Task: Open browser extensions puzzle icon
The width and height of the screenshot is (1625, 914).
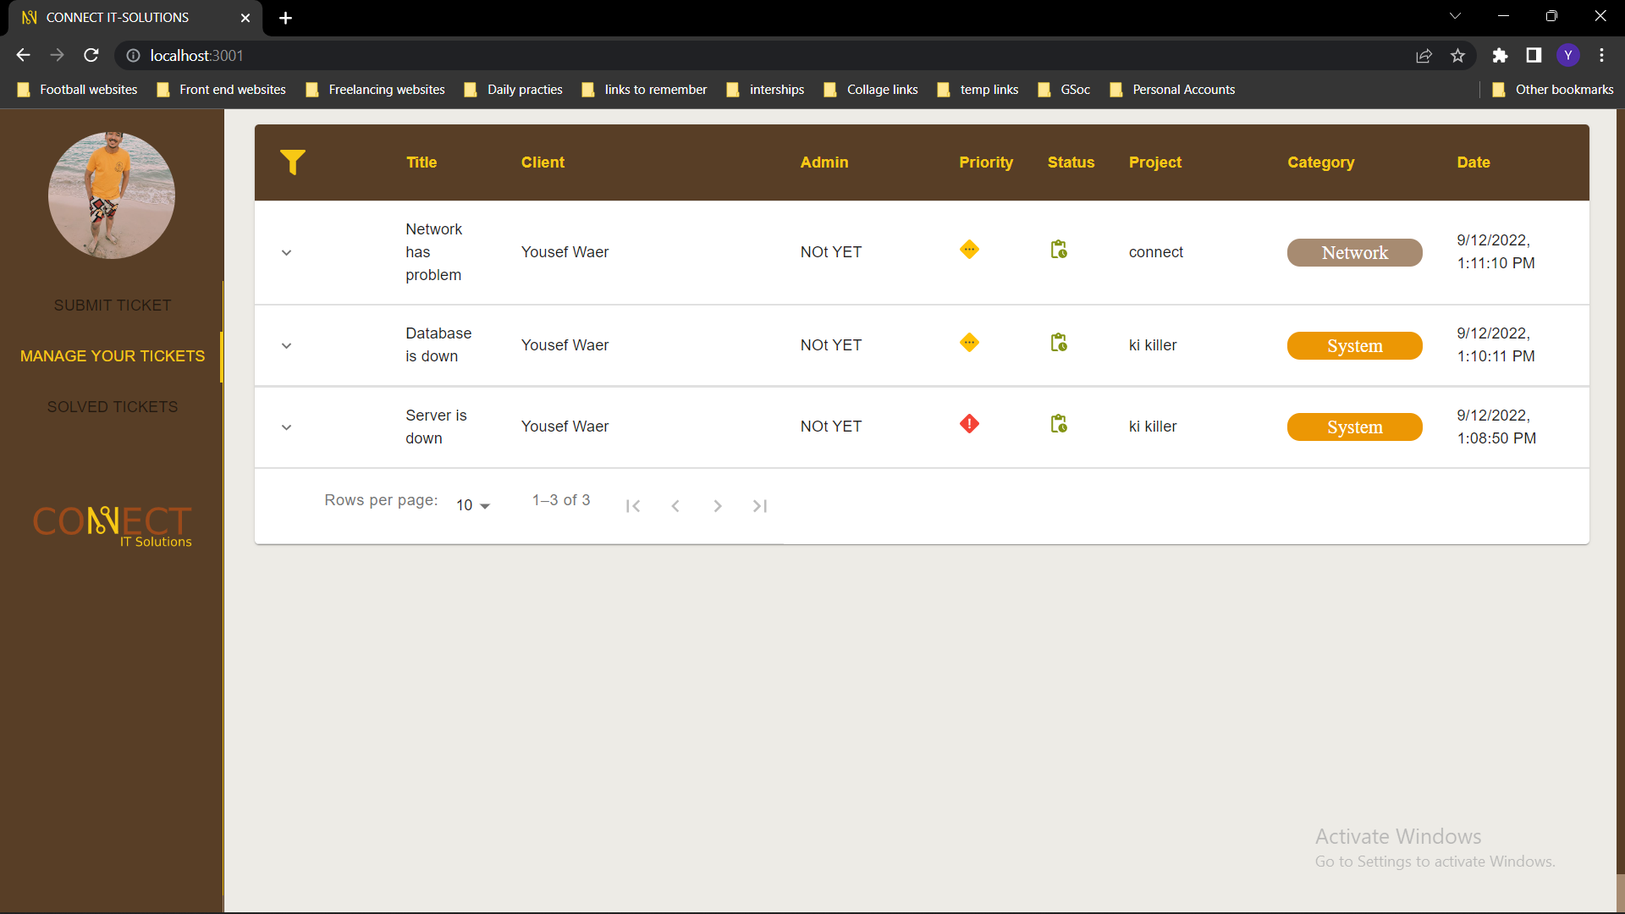Action: pyautogui.click(x=1500, y=56)
